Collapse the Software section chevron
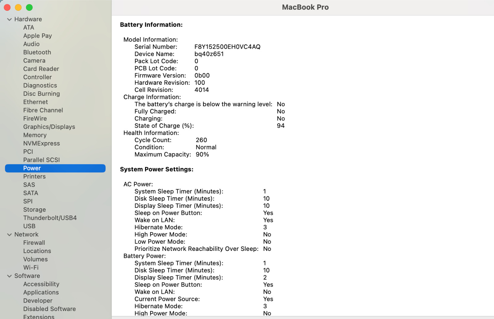The image size is (494, 319). click(9, 276)
